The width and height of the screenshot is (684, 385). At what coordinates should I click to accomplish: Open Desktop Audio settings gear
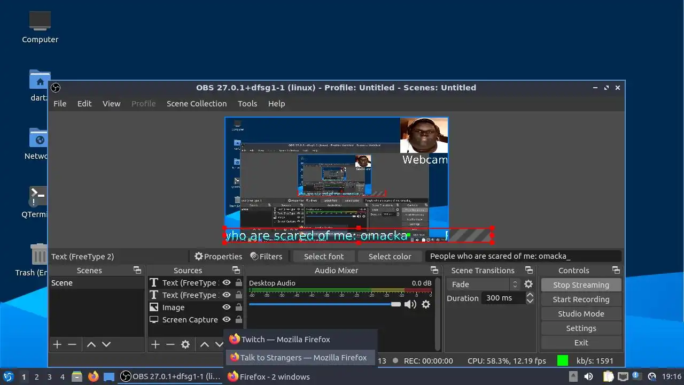click(426, 304)
